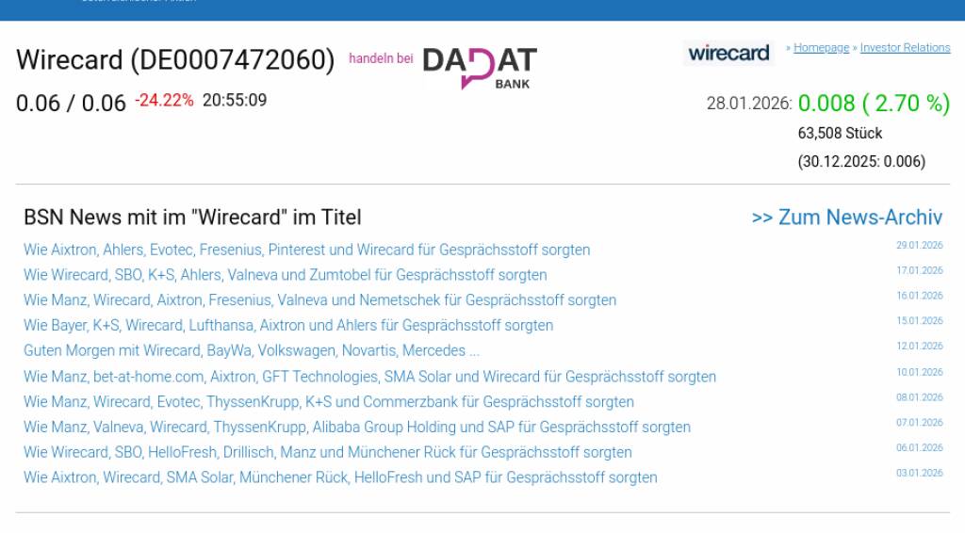Open news starting 'Wie Bayer, K+S, Wirecard'
Image resolution: width=965 pixels, height=533 pixels.
(x=287, y=326)
